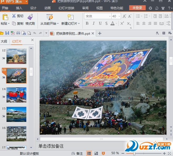Print the presentation
The width and height of the screenshot is (173, 156).
(18, 33)
